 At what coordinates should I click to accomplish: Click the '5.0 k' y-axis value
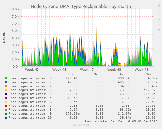click(16, 31)
